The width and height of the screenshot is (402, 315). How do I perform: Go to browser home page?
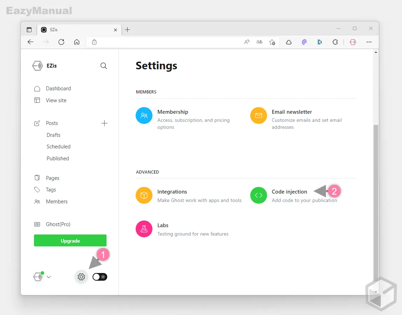[77, 42]
